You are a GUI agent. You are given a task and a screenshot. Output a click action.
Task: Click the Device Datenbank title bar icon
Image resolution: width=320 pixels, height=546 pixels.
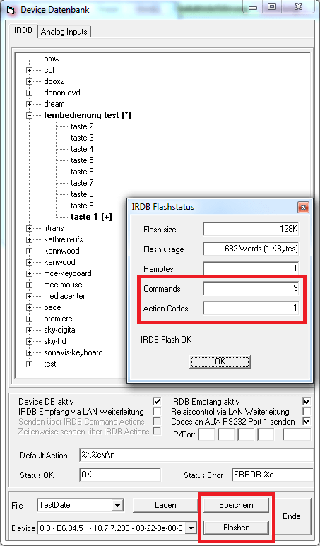tap(12, 10)
